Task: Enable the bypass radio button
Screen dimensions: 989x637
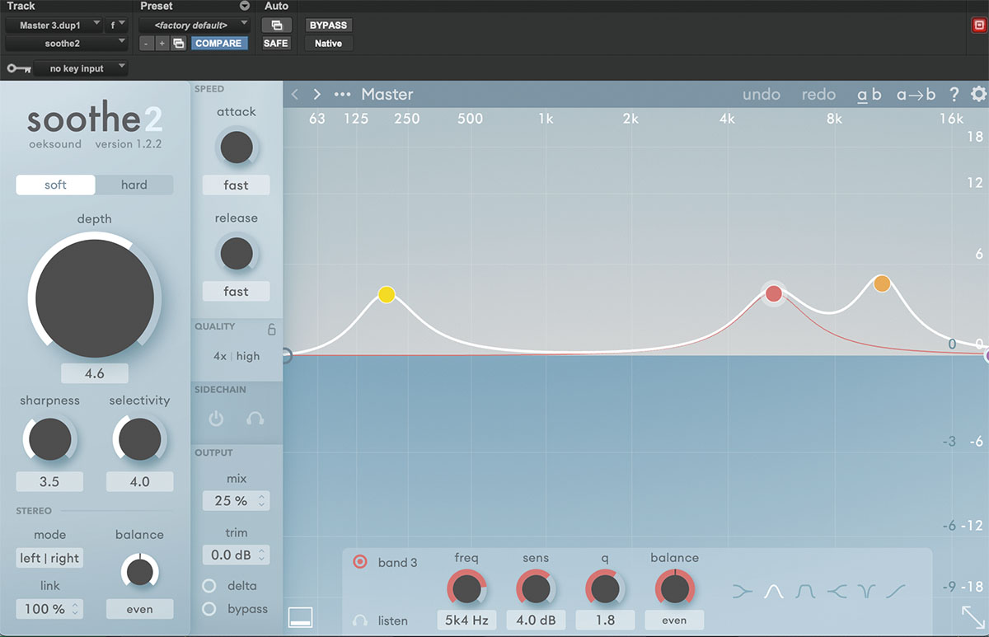Action: pyautogui.click(x=209, y=609)
